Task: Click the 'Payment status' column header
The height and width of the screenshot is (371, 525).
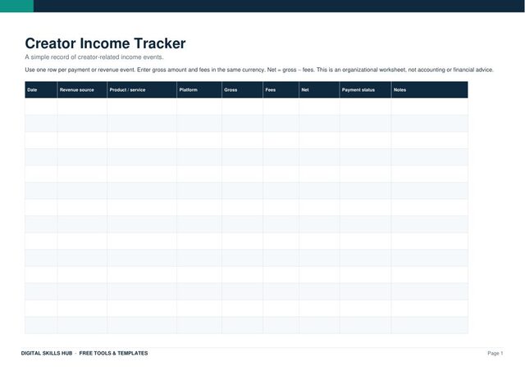Action: pos(365,89)
